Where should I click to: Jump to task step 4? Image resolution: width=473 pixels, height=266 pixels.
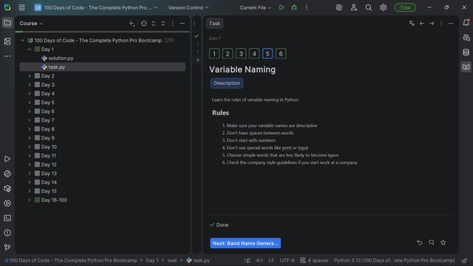(254, 54)
